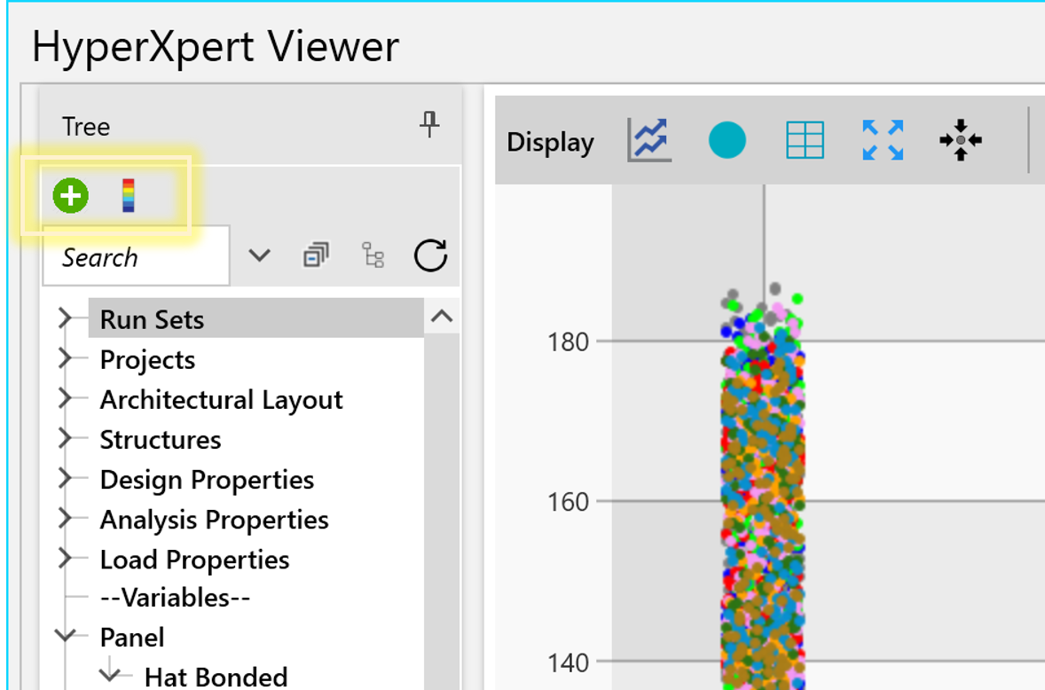
Task: Select the --Variables-- tree item
Action: pyautogui.click(x=176, y=598)
